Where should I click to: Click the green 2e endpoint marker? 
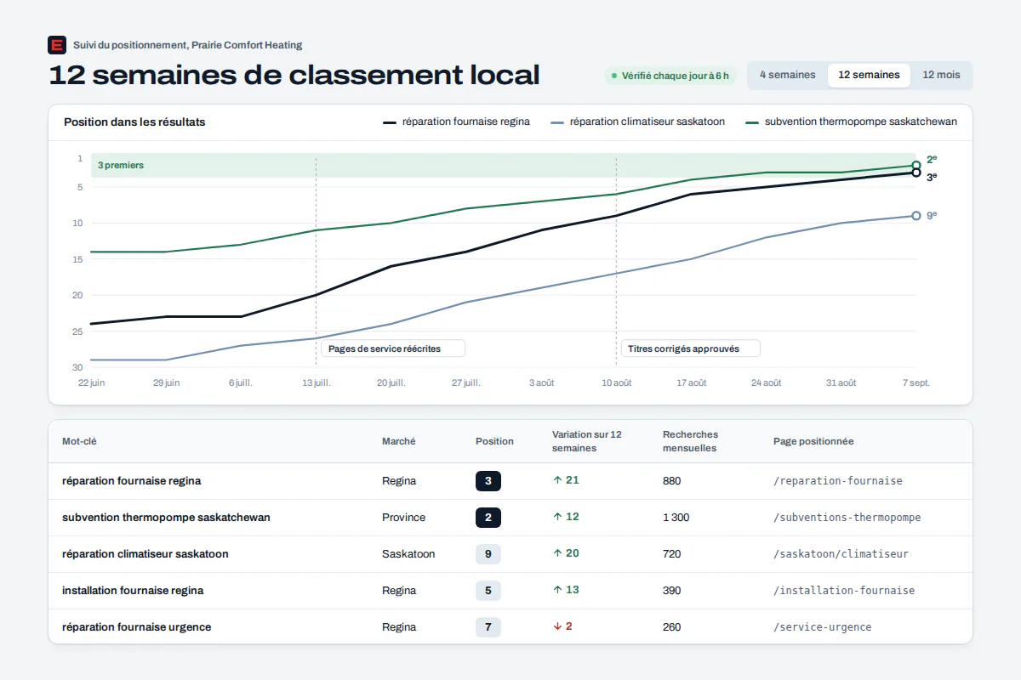pyautogui.click(x=915, y=166)
